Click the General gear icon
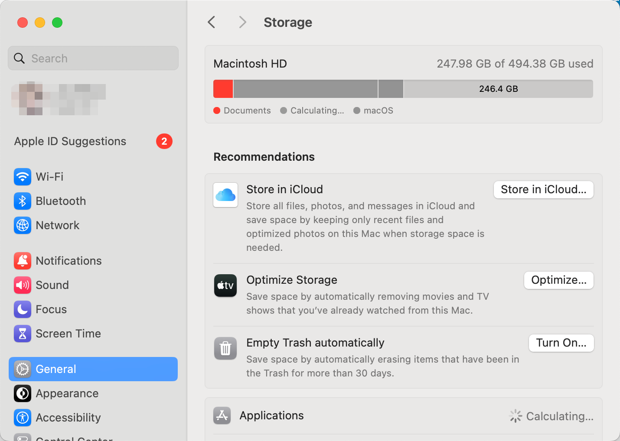The height and width of the screenshot is (441, 620). tap(23, 369)
